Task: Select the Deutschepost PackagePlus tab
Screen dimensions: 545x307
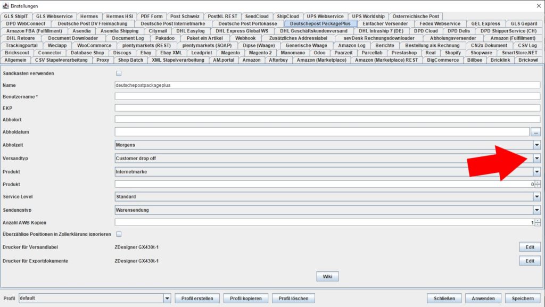Action: click(x=320, y=23)
